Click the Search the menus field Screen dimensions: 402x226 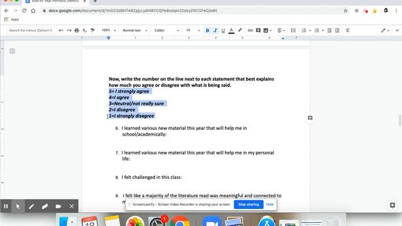tap(31, 30)
